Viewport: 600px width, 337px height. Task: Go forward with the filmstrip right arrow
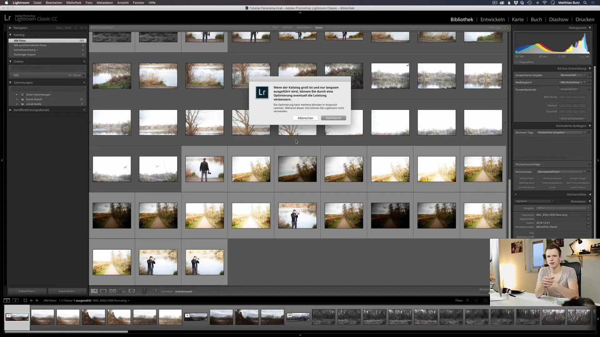tap(37, 300)
